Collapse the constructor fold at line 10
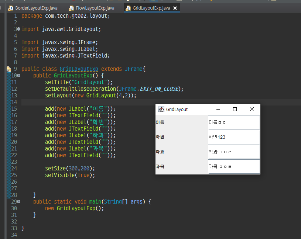This screenshot has width=301, height=239. point(18,76)
